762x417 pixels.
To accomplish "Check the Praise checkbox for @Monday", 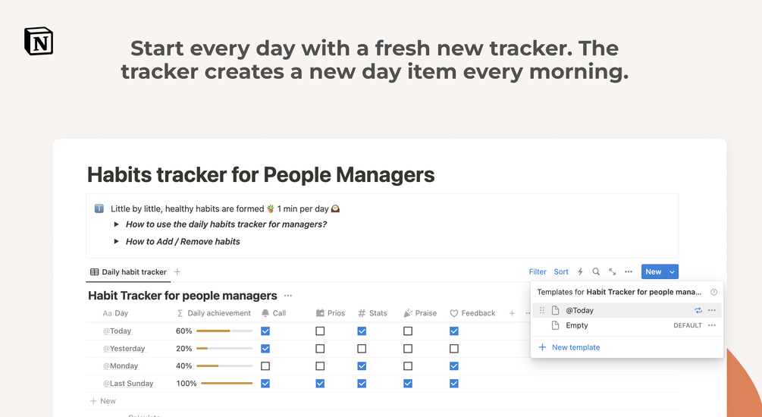I will pos(408,366).
